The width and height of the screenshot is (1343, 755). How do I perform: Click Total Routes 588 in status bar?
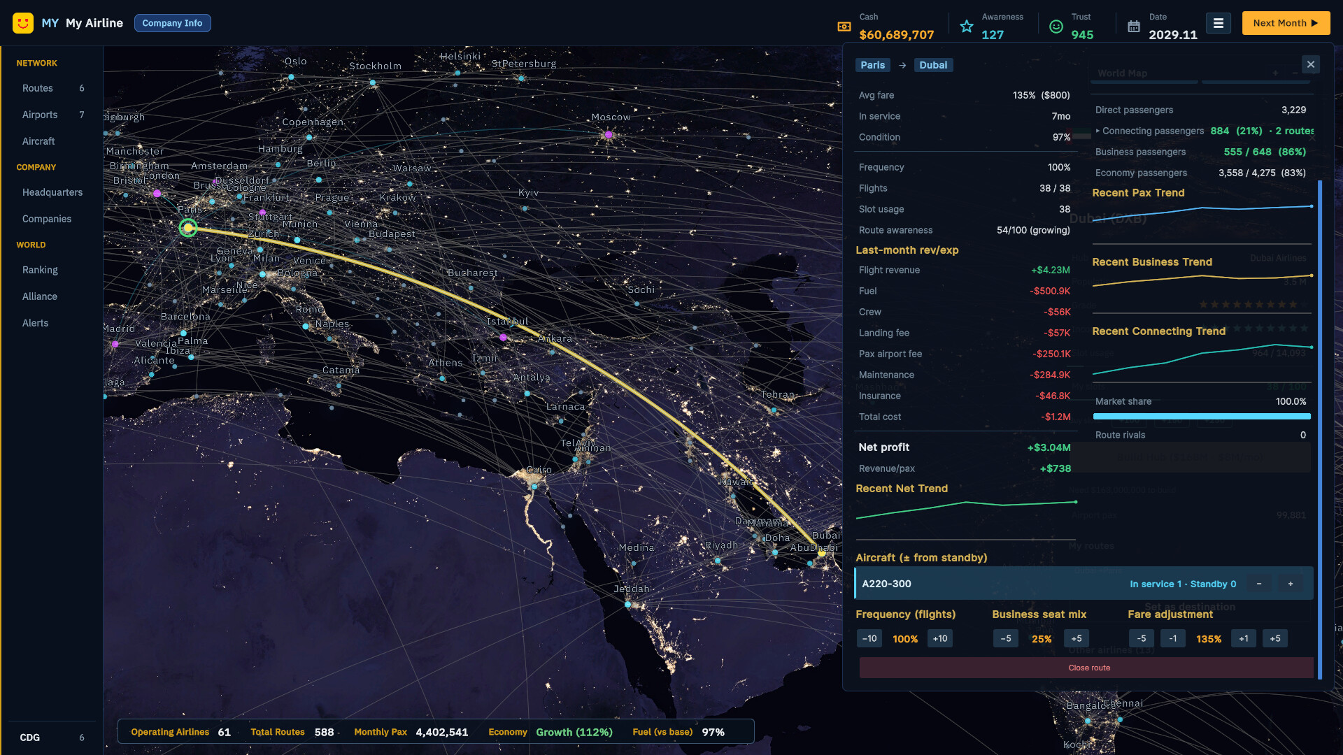coord(292,732)
